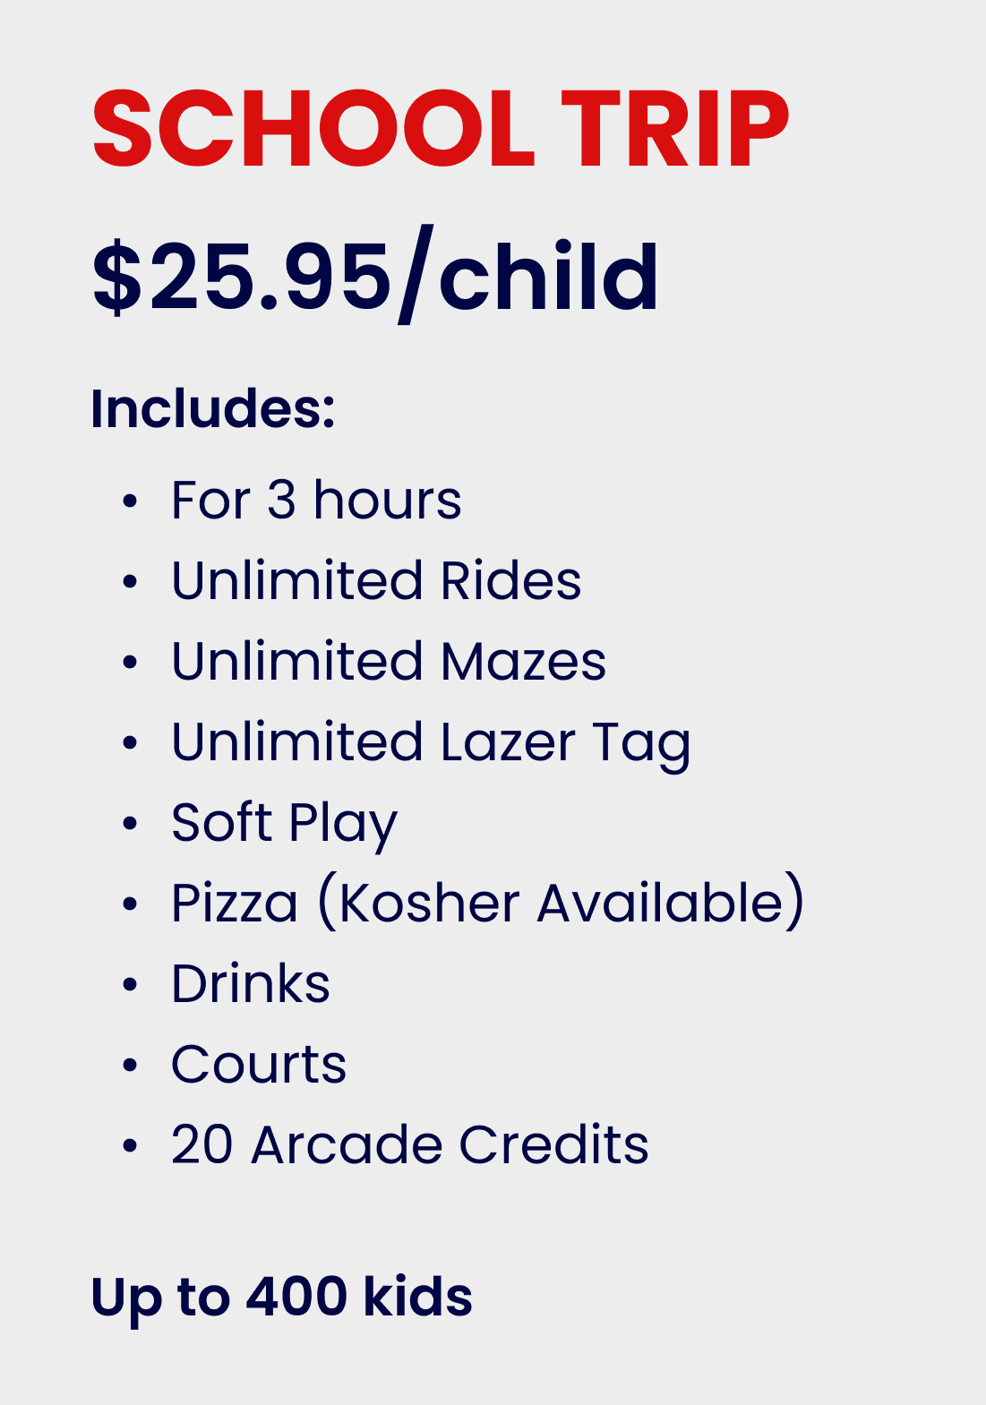Click the bullet point next to Soft Play
Screen dimensions: 986x1405
[x=131, y=824]
